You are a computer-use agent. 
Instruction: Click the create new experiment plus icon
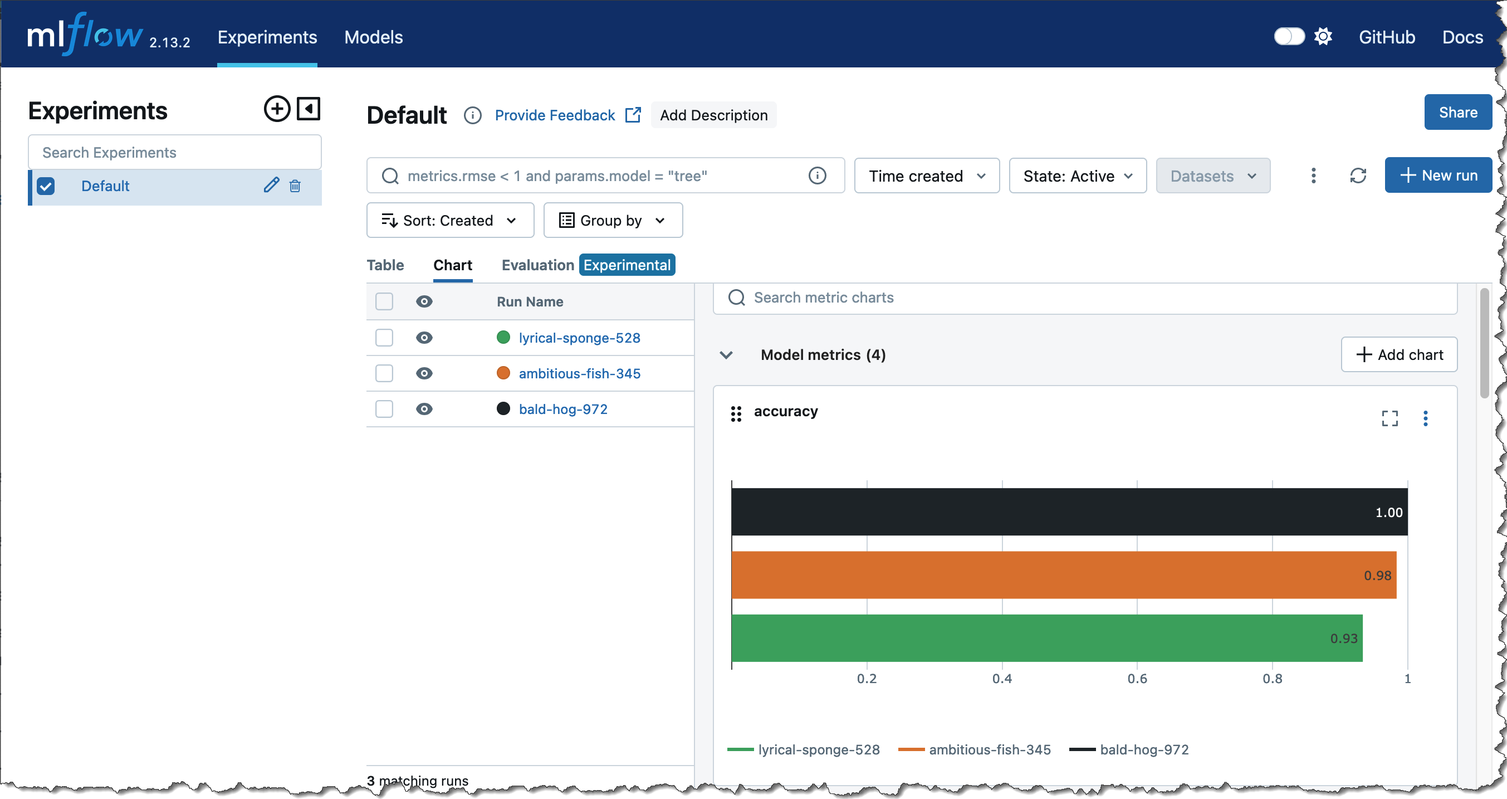coord(277,109)
